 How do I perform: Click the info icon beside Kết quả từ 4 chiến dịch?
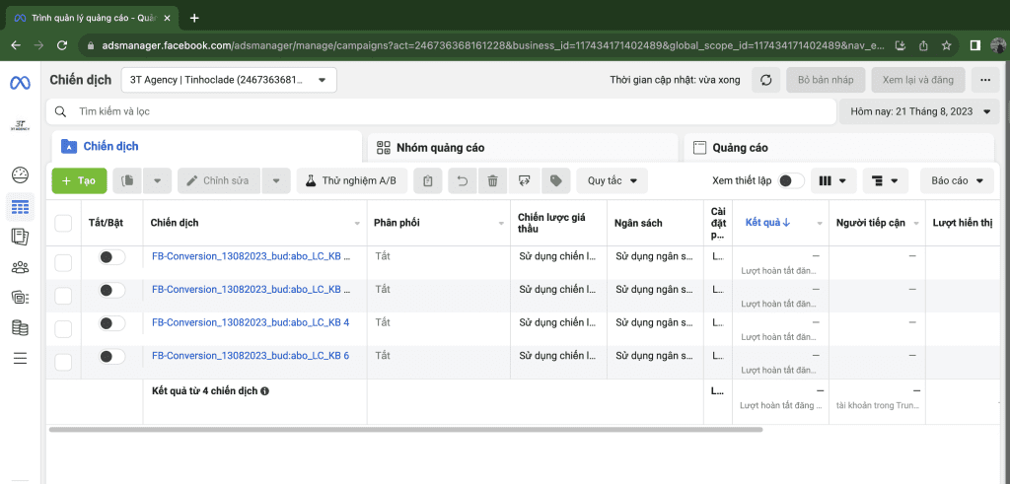coord(264,390)
